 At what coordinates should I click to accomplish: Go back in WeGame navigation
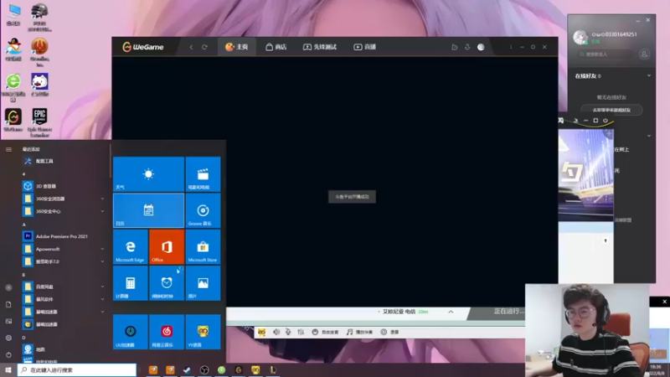191,47
